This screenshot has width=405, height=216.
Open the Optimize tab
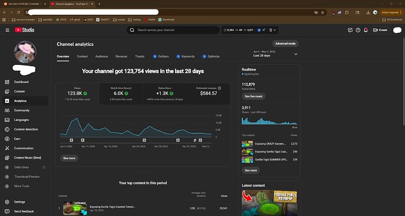point(211,56)
